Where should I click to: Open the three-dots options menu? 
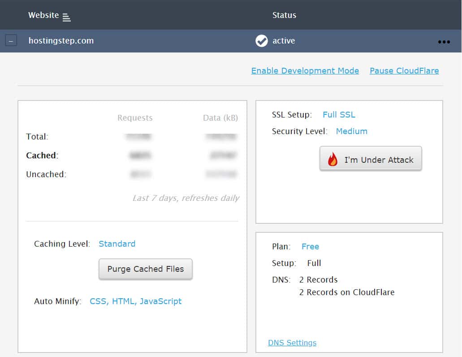(444, 42)
